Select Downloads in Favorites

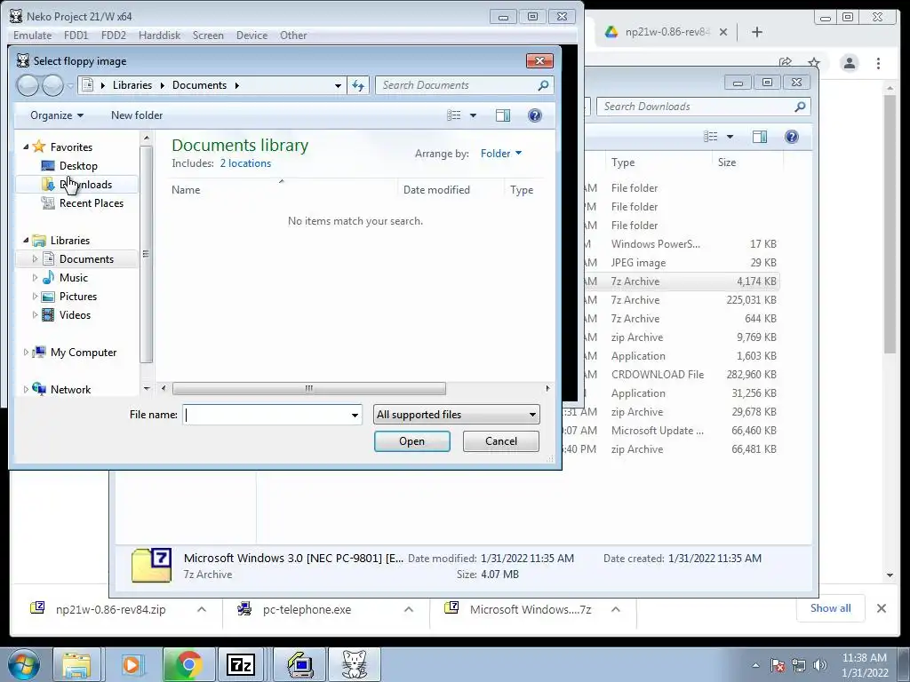click(x=85, y=185)
